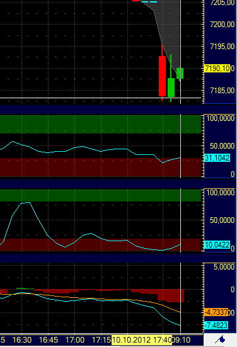Click the blue arrow icon beside the time axis
Image resolution: width=237 pixels, height=347 pixels.
click(x=220, y=339)
